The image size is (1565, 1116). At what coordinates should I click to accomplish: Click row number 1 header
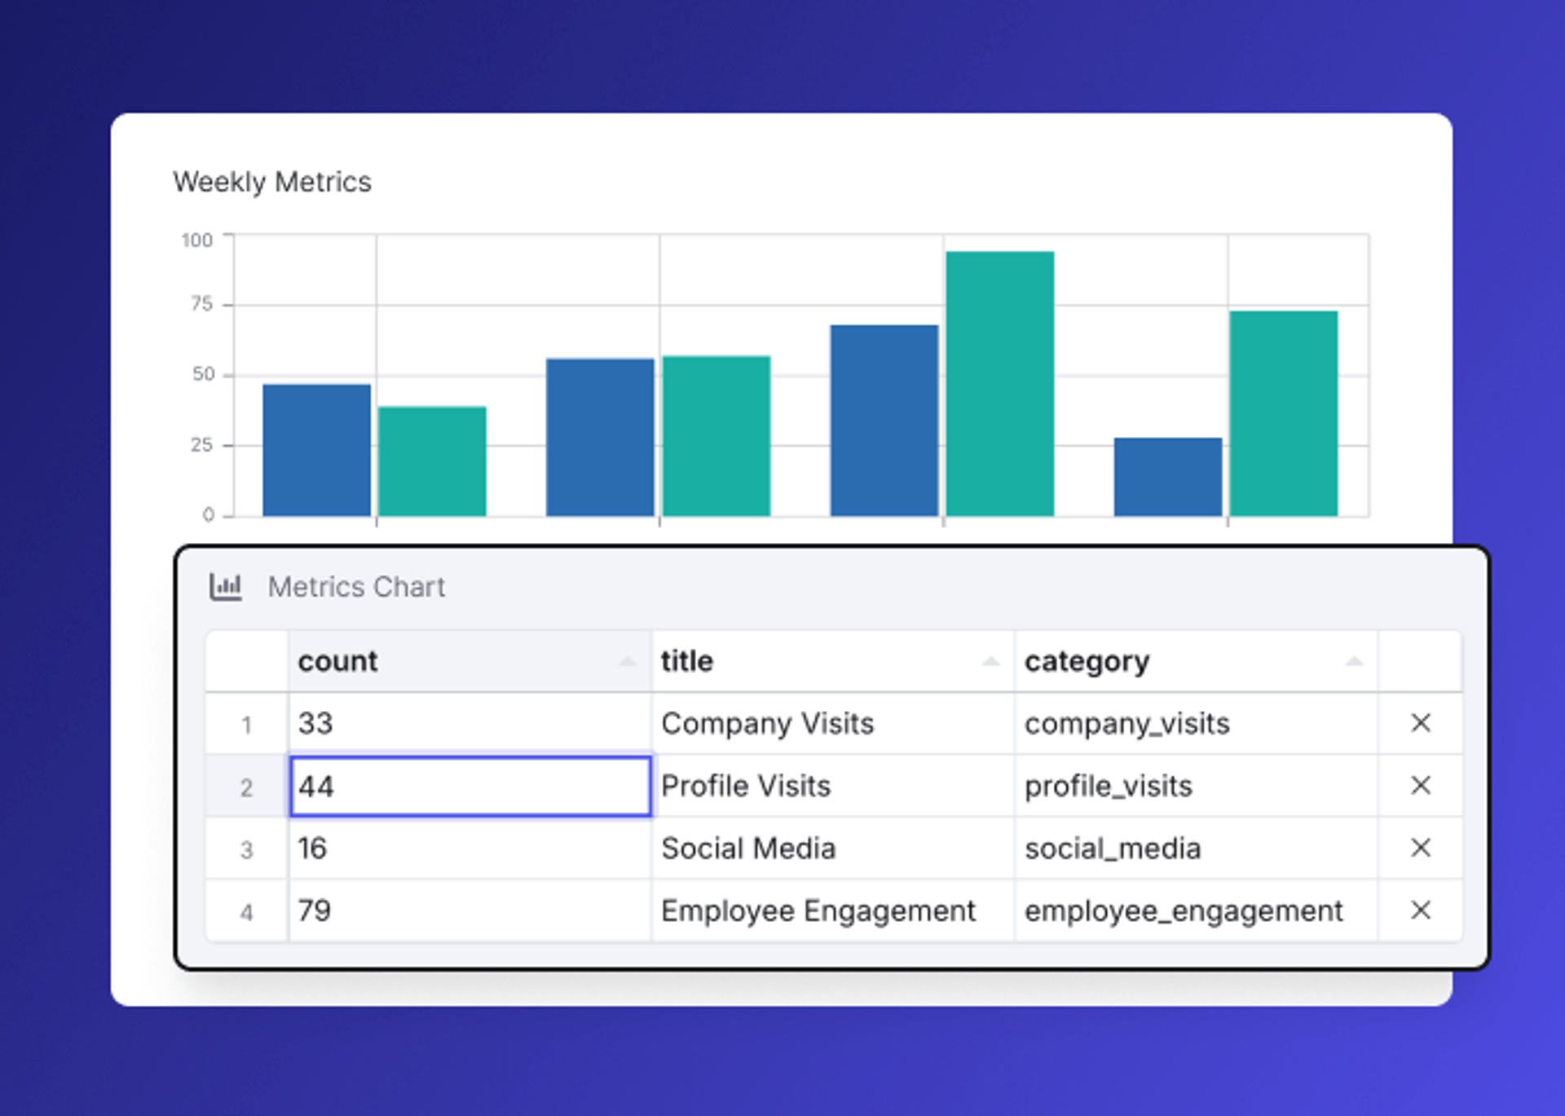(246, 725)
